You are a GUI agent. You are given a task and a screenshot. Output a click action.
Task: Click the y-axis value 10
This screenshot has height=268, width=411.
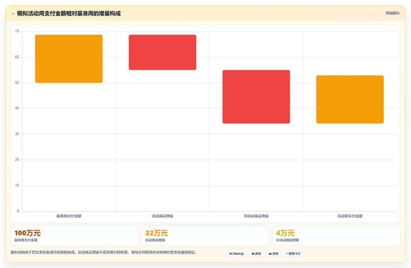point(17,186)
